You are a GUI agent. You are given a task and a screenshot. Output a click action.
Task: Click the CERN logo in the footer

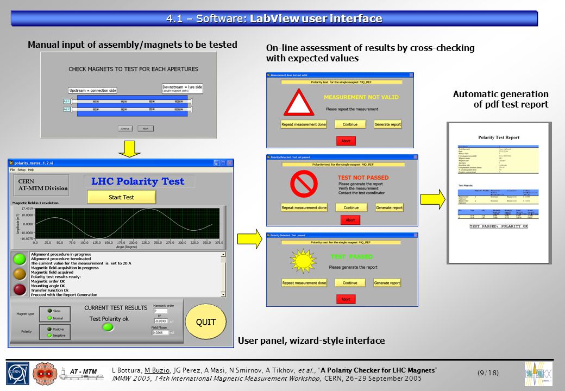(x=17, y=374)
